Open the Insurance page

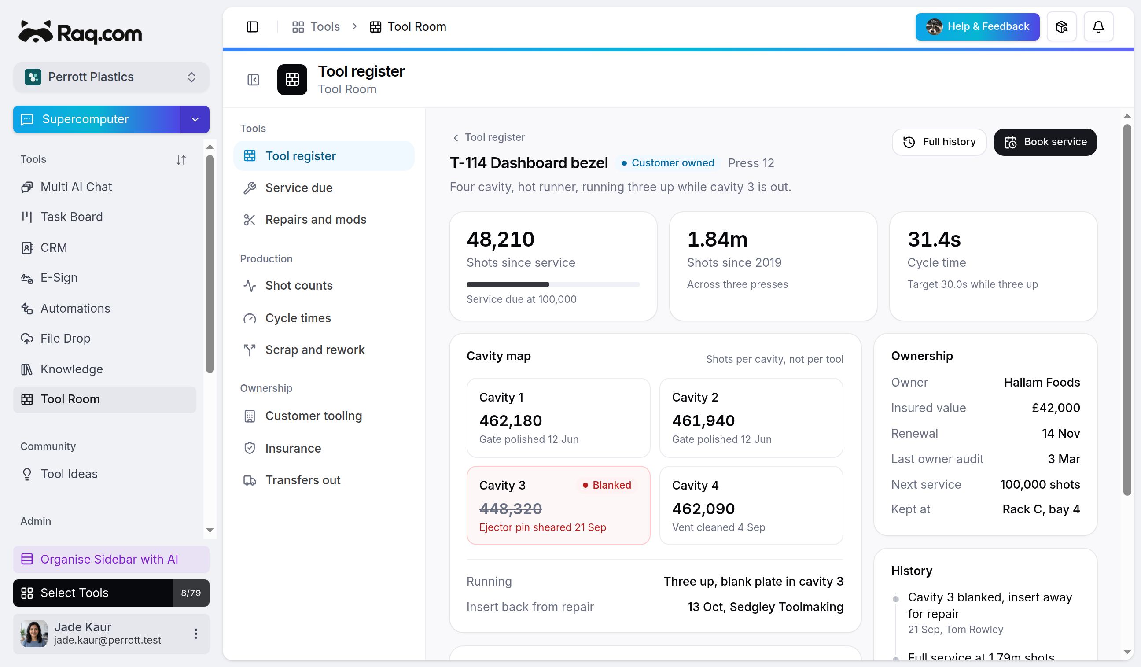click(x=324, y=448)
